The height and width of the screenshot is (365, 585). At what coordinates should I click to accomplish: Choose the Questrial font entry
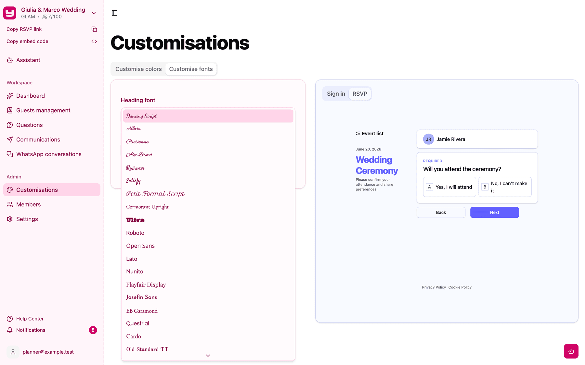click(x=208, y=323)
